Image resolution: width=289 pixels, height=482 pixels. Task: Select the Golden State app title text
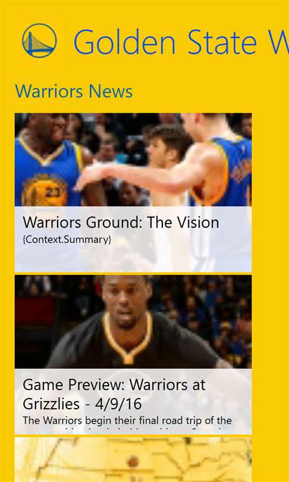click(181, 42)
